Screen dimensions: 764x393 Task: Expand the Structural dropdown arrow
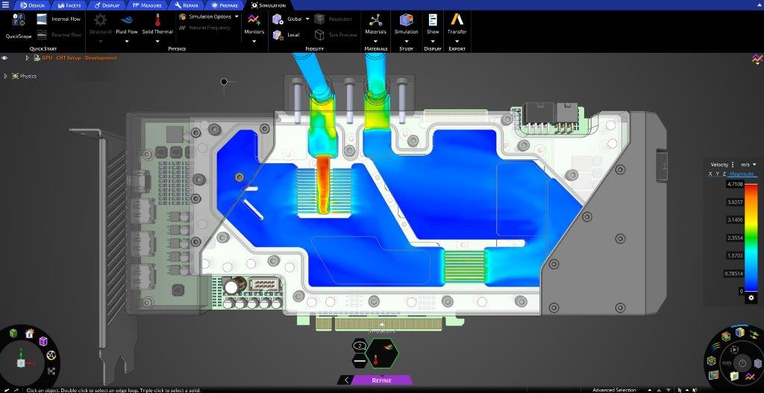101,41
